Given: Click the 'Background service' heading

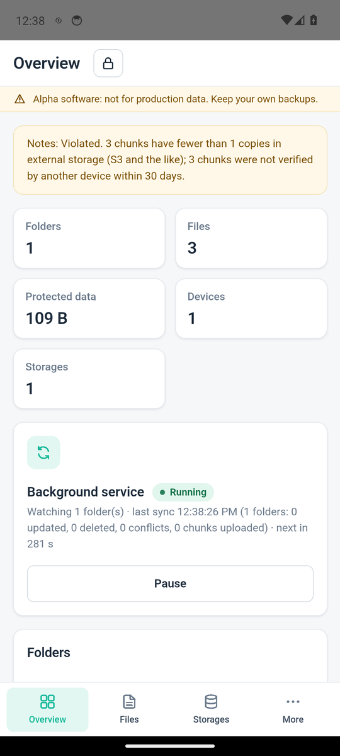Looking at the screenshot, I should pos(86,492).
